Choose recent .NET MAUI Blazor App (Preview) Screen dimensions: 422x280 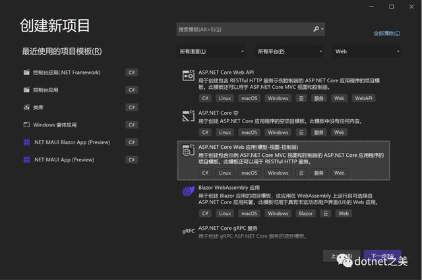pos(80,142)
